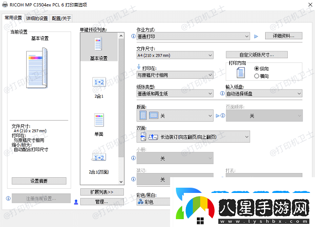The height and width of the screenshot is (227, 315).
Task: Click the page-flip icon in 双面 dropdown
Action: tap(143, 137)
